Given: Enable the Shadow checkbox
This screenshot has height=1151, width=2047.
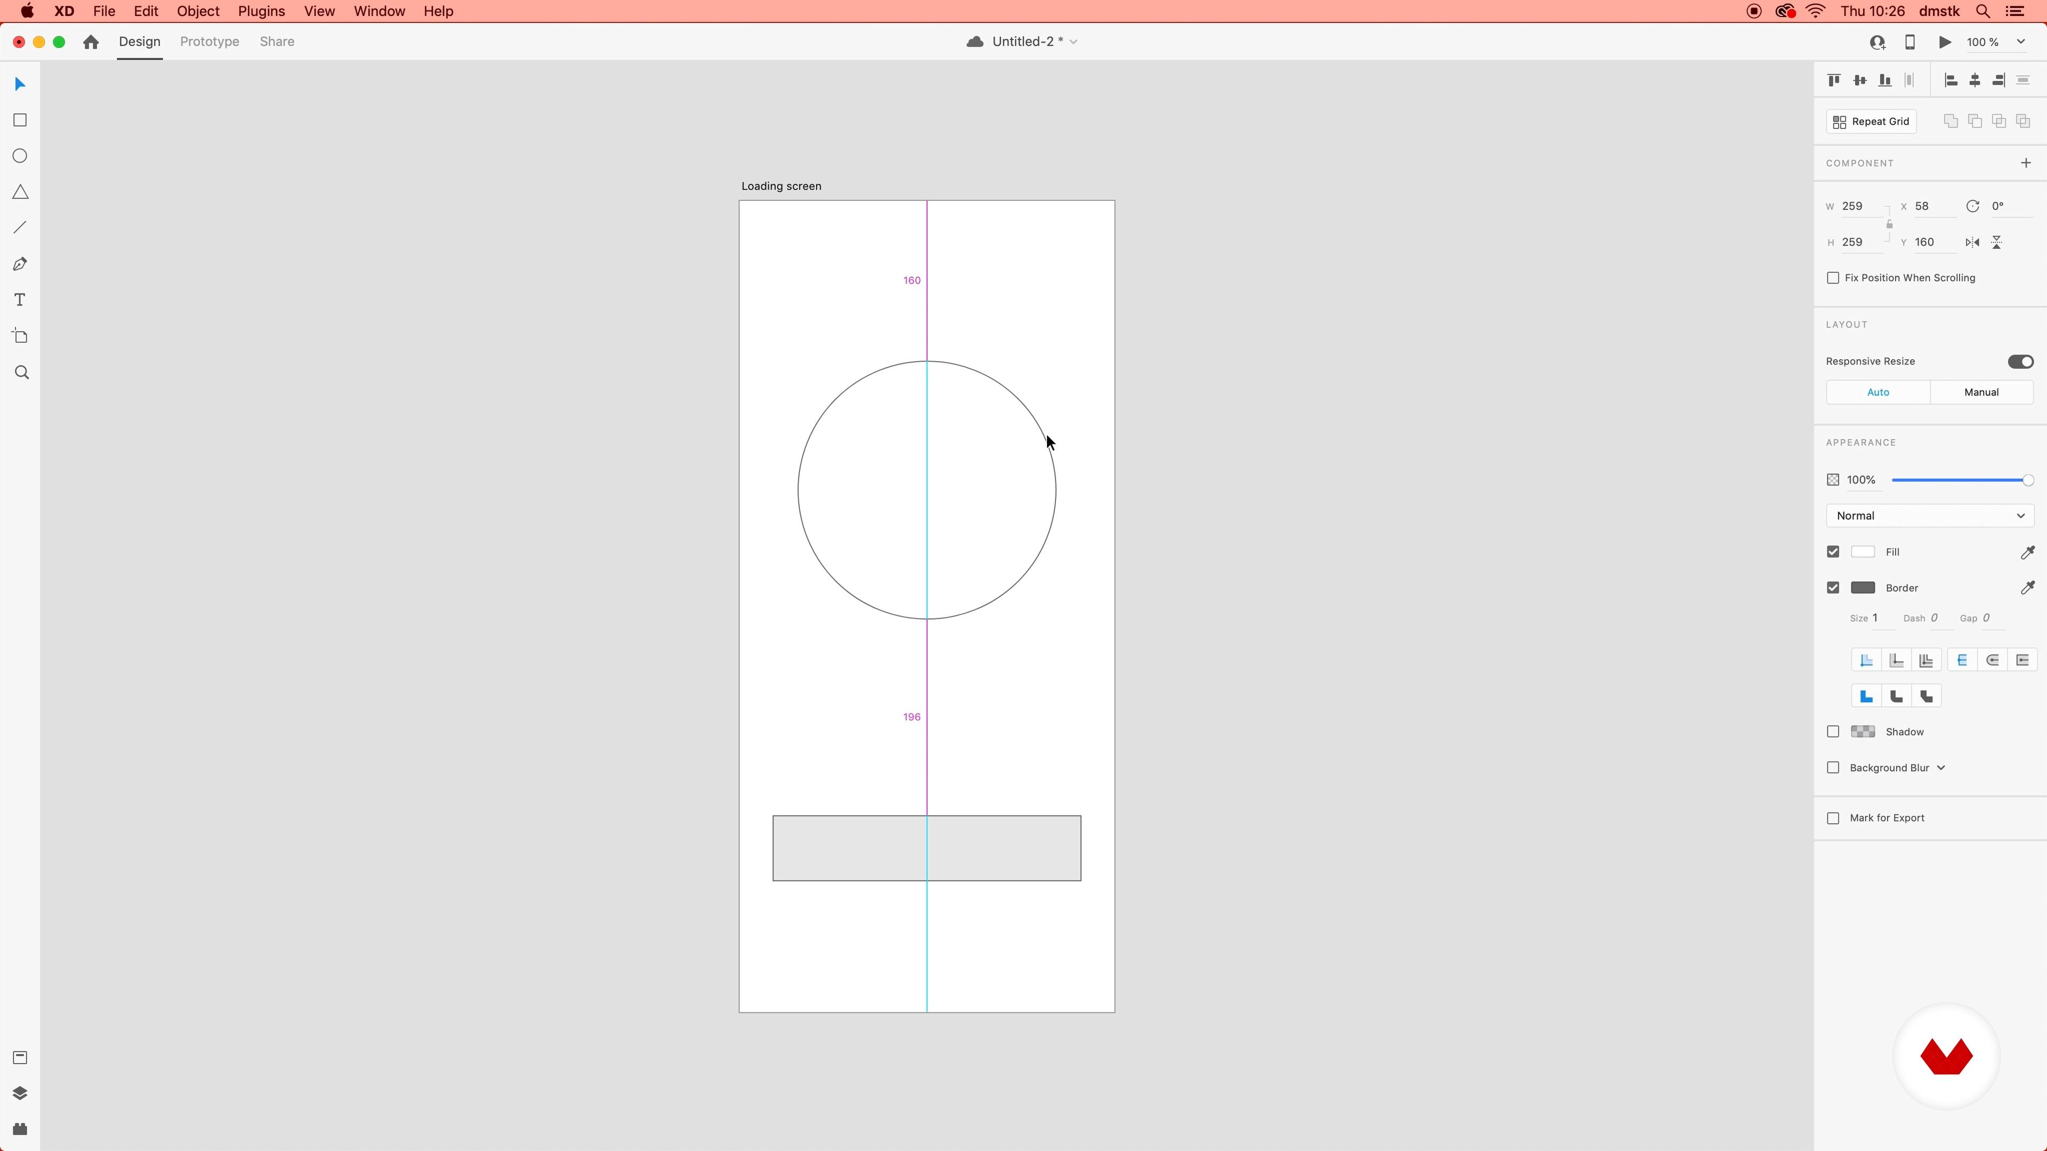Looking at the screenshot, I should coord(1833,732).
